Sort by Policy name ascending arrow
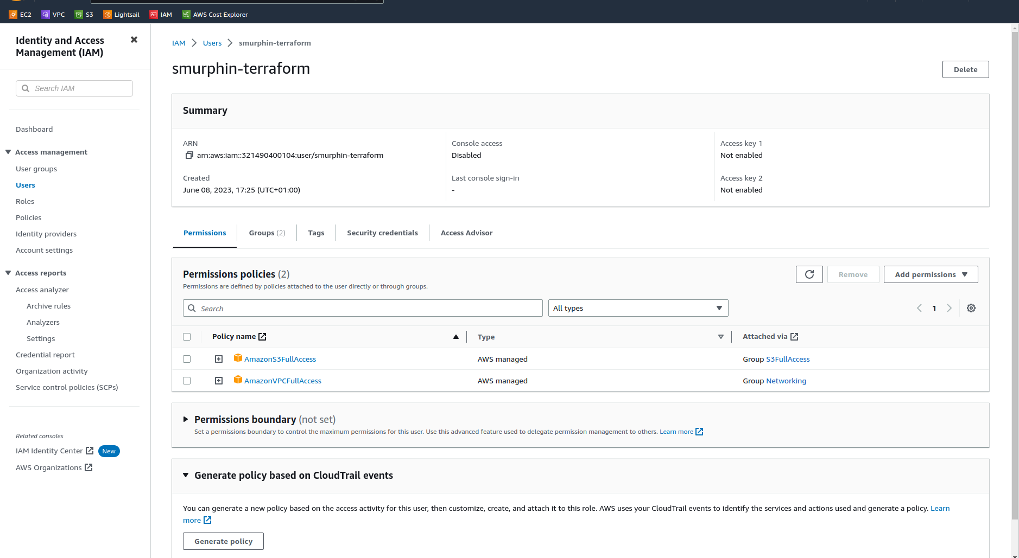 [456, 337]
